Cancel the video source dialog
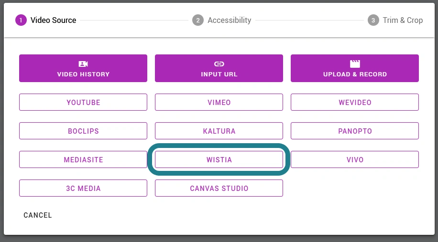This screenshot has height=242, width=438. point(38,215)
